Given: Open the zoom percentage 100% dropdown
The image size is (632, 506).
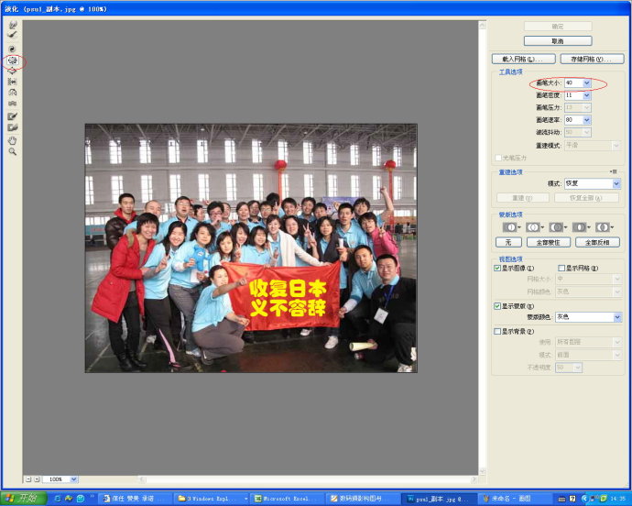Looking at the screenshot, I should tap(73, 479).
